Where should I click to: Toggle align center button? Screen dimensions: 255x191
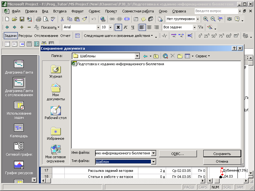[x=149, y=27]
